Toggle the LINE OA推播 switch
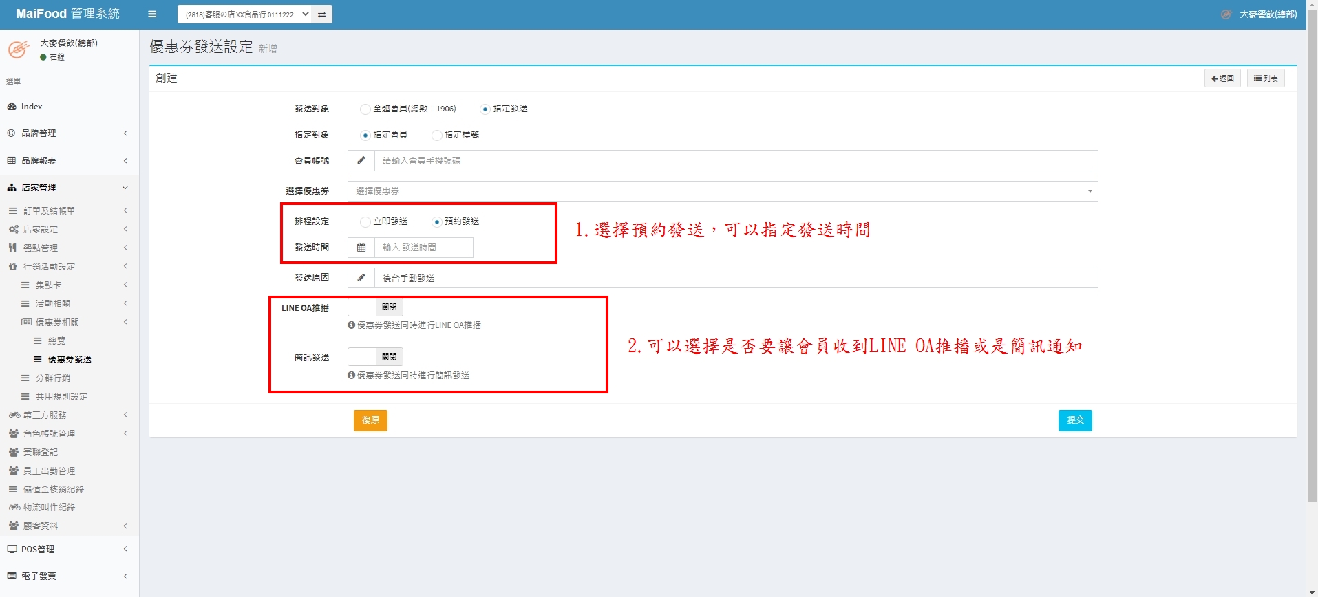The height and width of the screenshot is (597, 1318). pyautogui.click(x=375, y=307)
